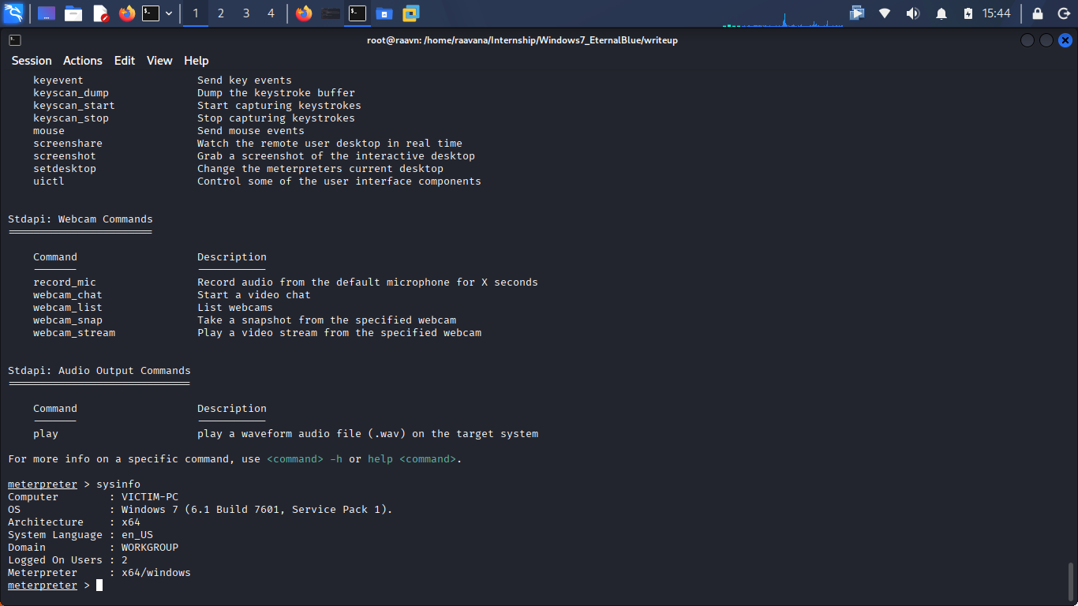Click the 'screenshare' command text

point(68,144)
